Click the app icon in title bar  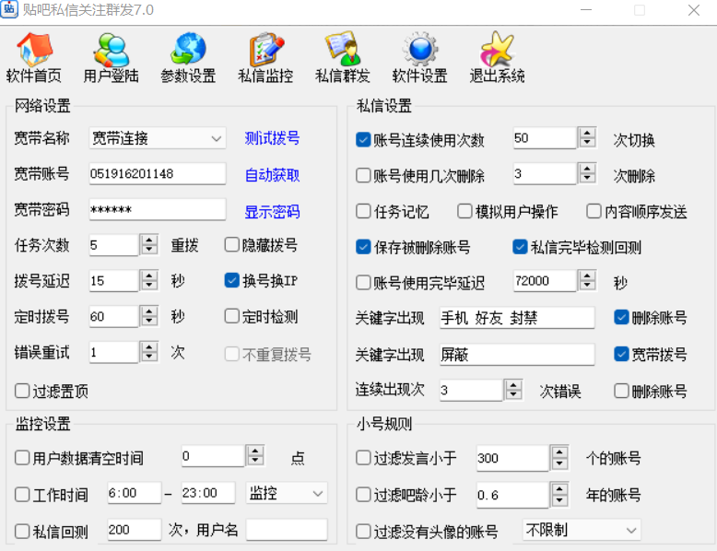tap(11, 10)
